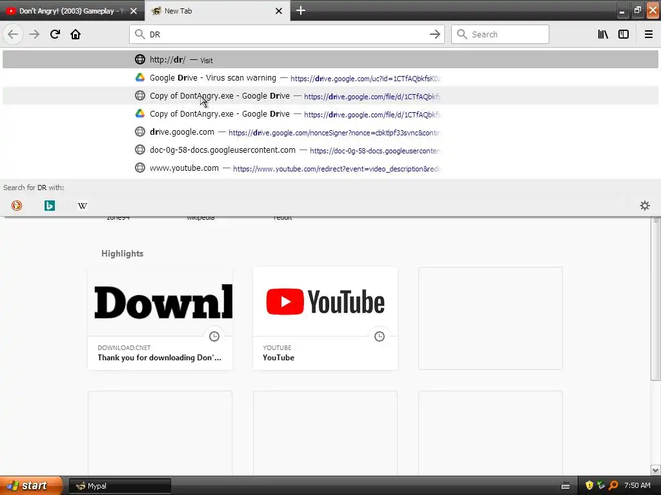This screenshot has height=495, width=661.
Task: Click into the address bar containing DR
Action: 287,34
